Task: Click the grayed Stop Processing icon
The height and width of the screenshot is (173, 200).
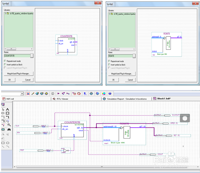Action: [53, 94]
